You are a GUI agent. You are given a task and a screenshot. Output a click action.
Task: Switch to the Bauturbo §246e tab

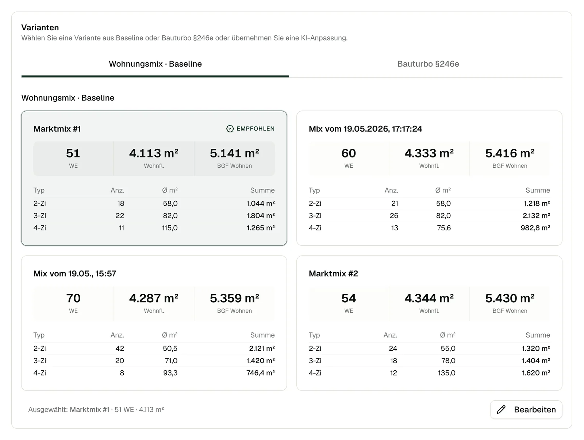click(x=428, y=64)
